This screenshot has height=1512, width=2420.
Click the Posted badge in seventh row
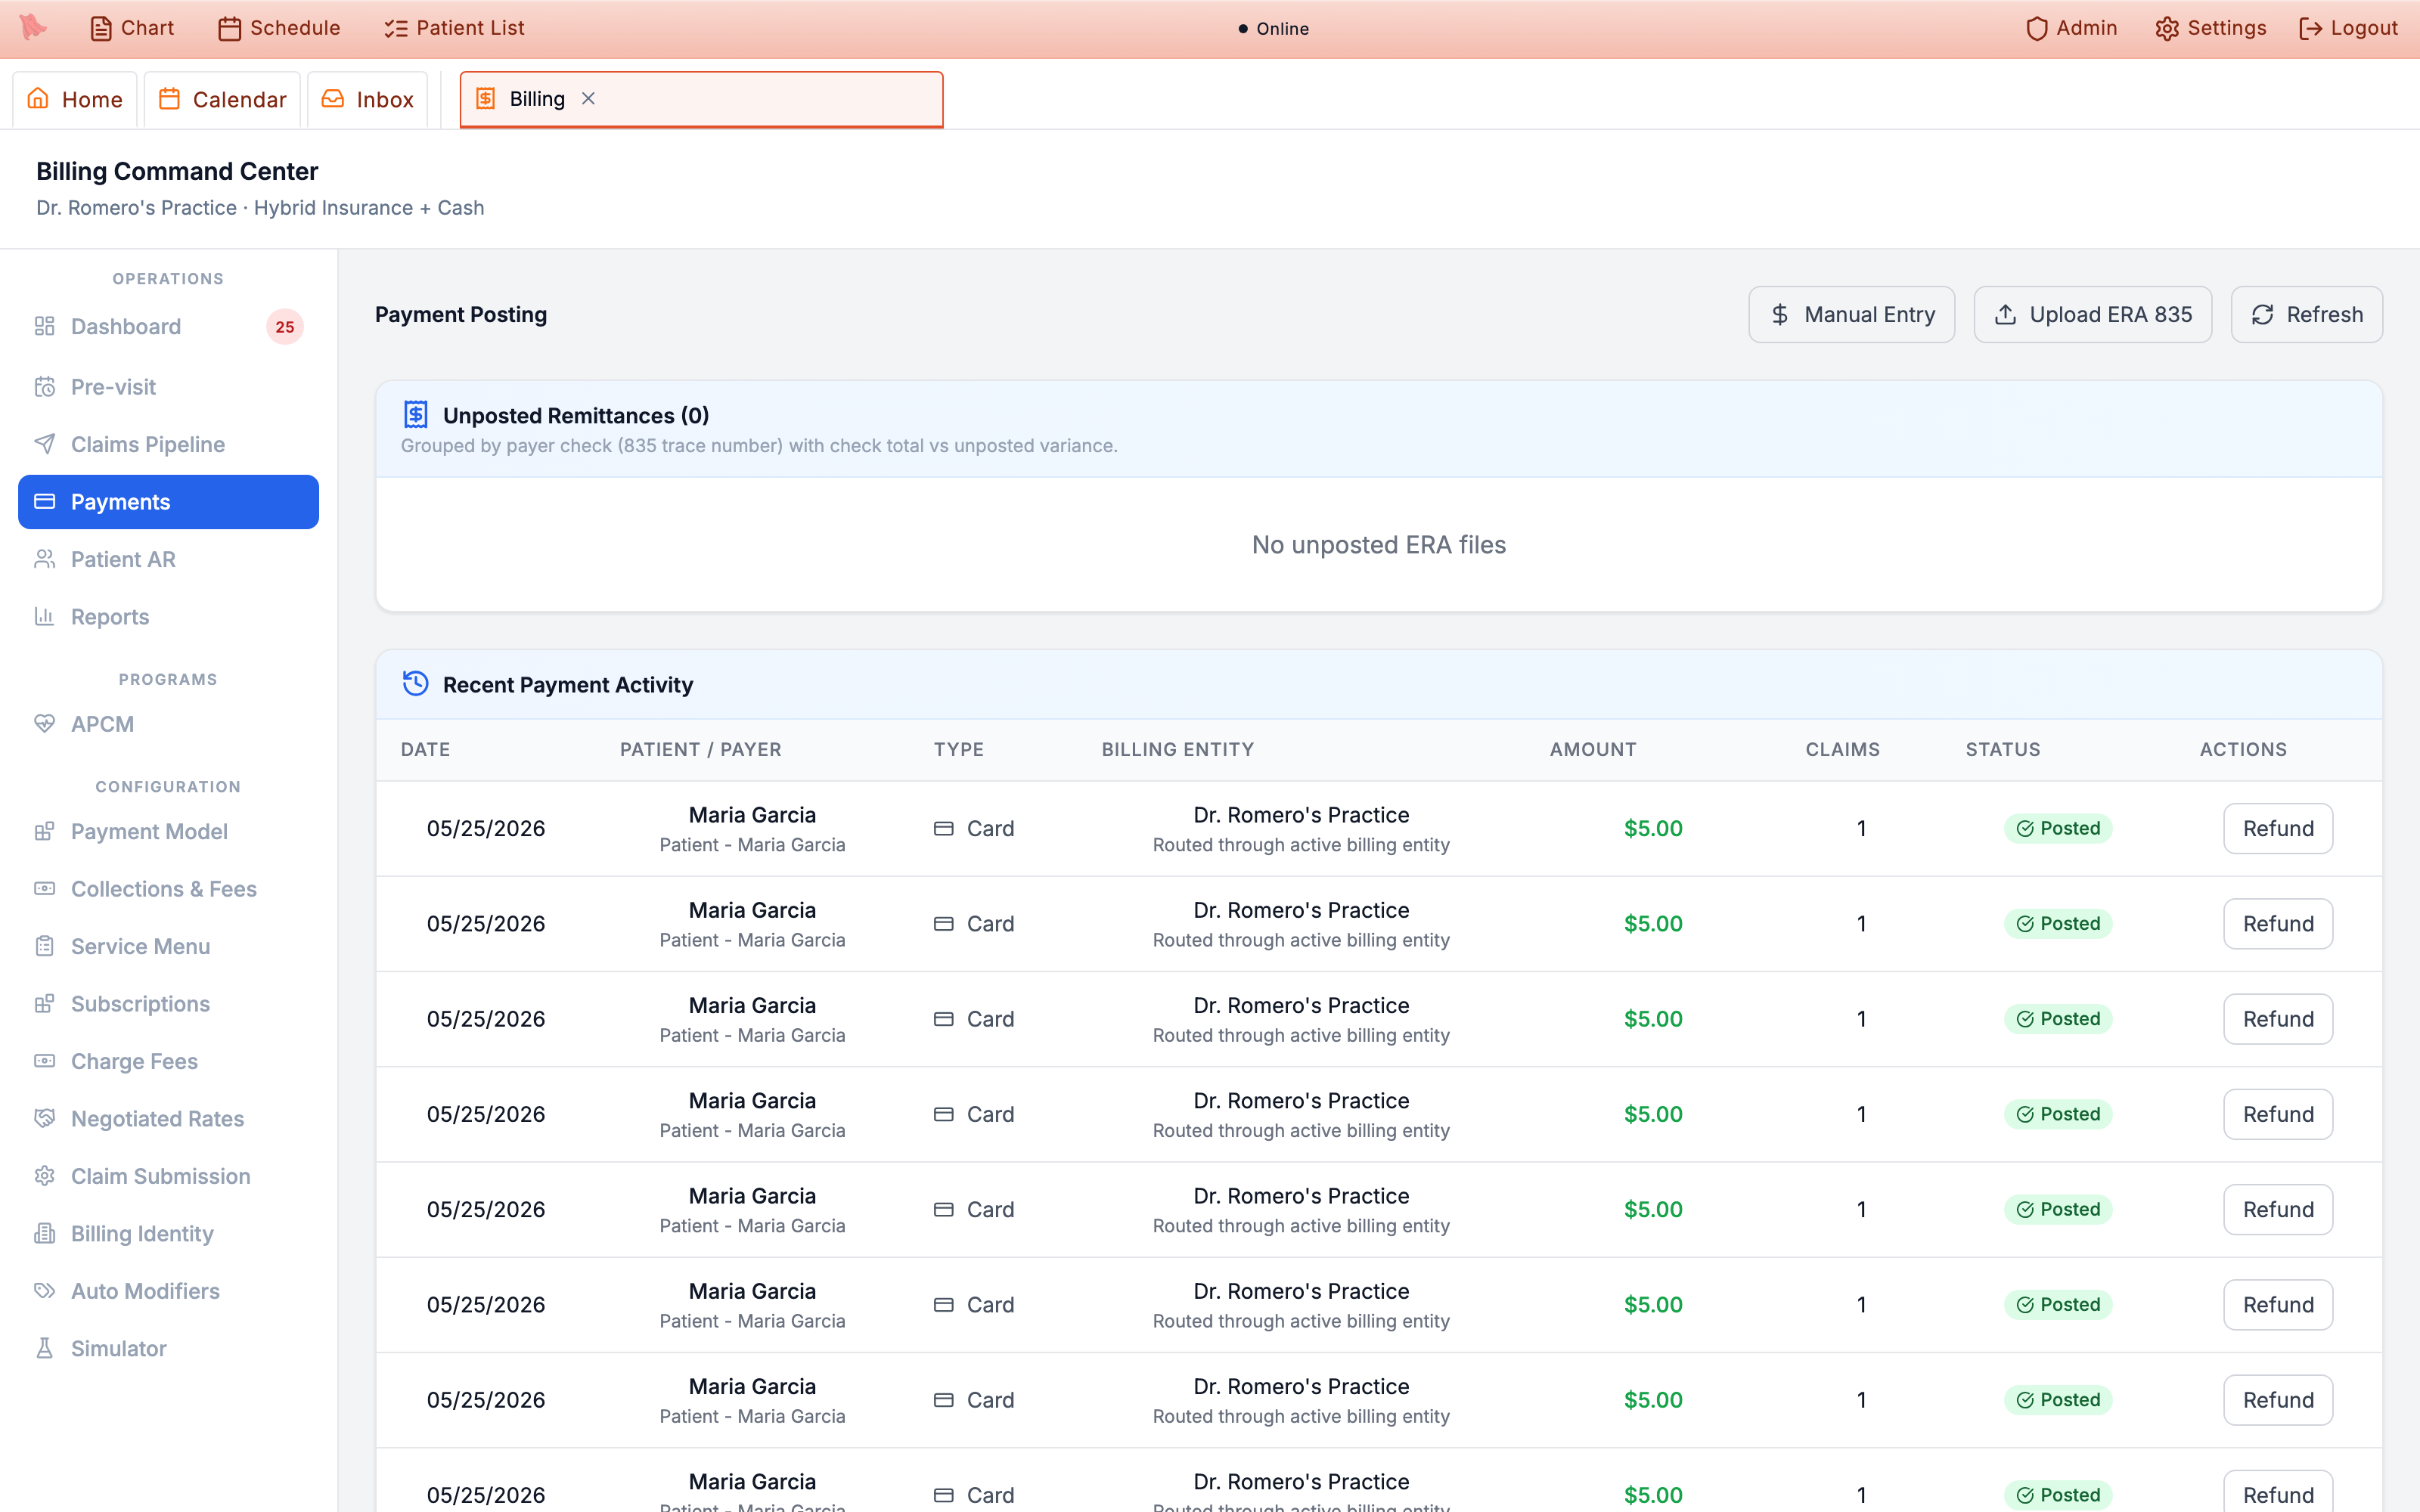pyautogui.click(x=2058, y=1400)
